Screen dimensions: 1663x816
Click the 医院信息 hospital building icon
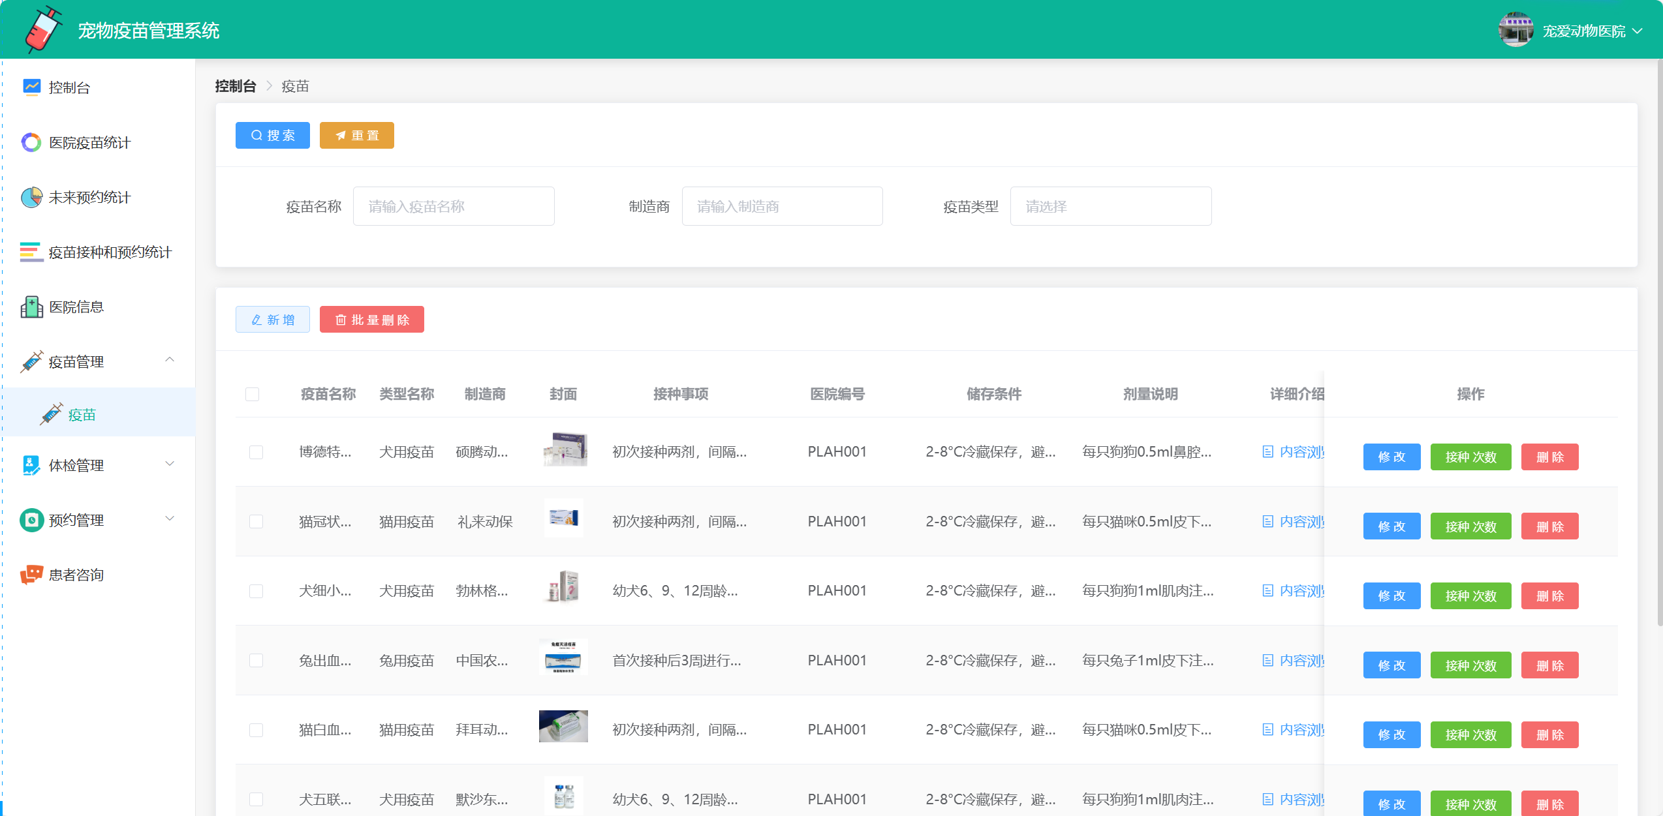click(31, 307)
